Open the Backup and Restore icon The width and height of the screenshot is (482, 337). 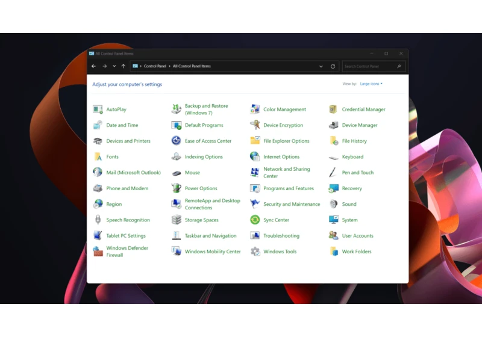pos(177,110)
